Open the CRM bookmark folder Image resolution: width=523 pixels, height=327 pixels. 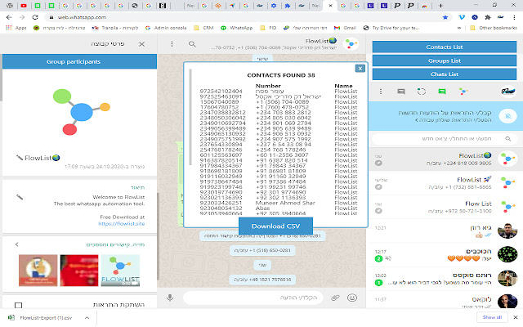click(x=203, y=28)
